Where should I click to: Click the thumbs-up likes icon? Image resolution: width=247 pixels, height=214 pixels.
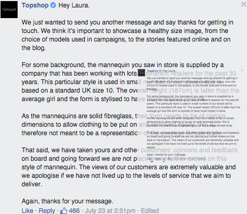(63, 211)
